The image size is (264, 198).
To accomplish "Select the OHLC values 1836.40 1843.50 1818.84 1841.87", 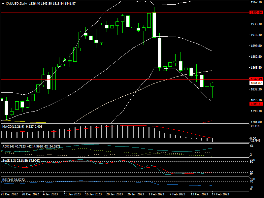I will click(x=52, y=4).
